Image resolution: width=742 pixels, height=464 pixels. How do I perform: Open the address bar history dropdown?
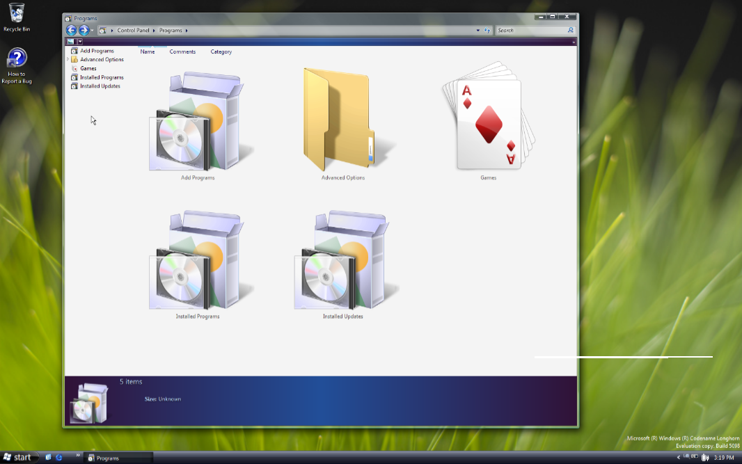coord(477,31)
